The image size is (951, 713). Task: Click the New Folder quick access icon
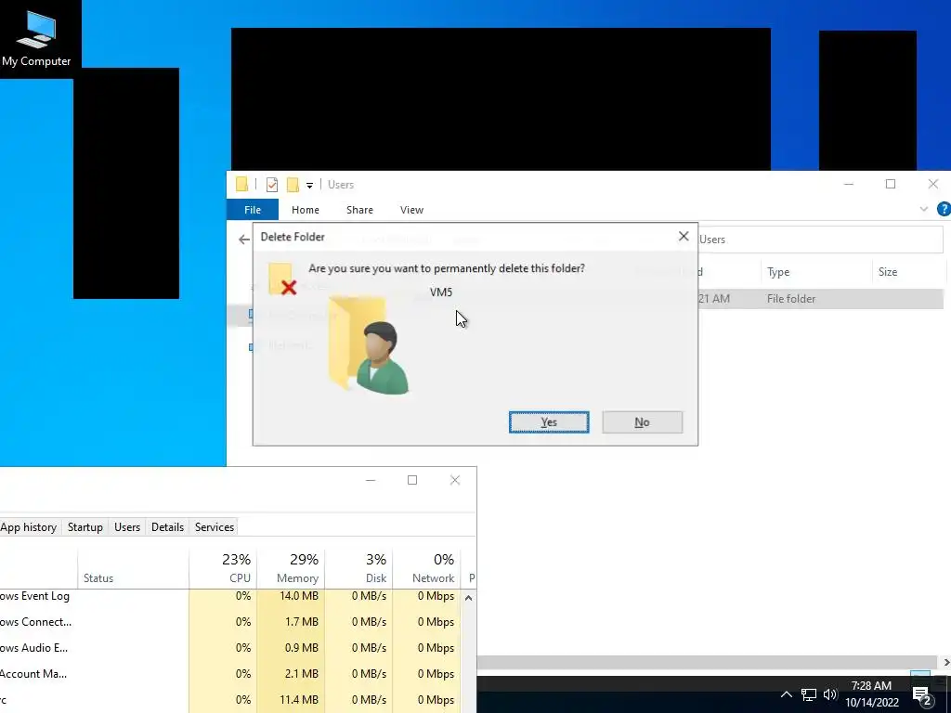pos(293,185)
